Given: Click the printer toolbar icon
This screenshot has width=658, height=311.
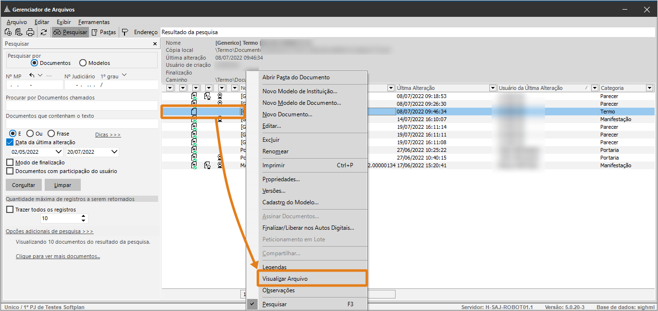Looking at the screenshot, I should (x=30, y=32).
